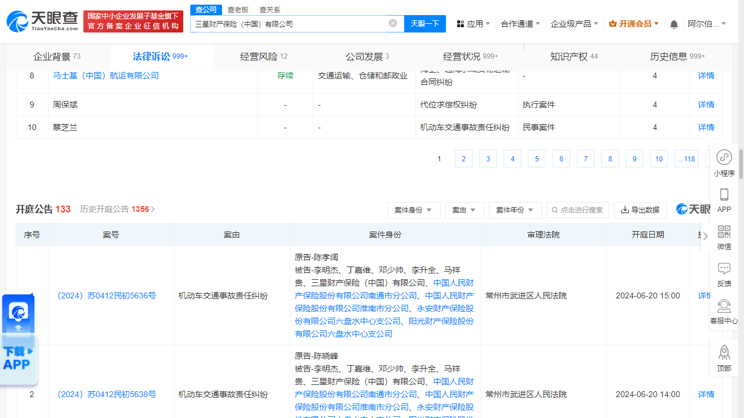Switch to 查关系 search tab
This screenshot has width=744, height=418.
click(x=270, y=10)
